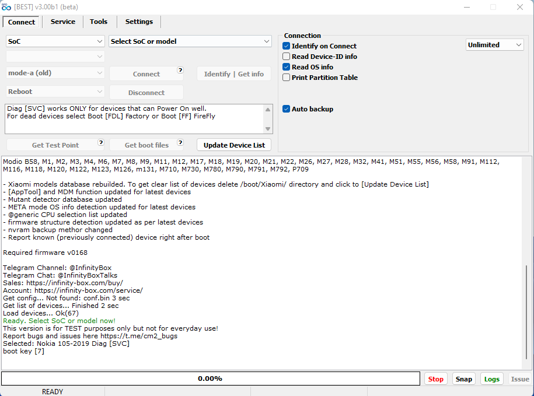Click the BEST app icon in title bar
This screenshot has width=534, height=396.
[x=6, y=7]
